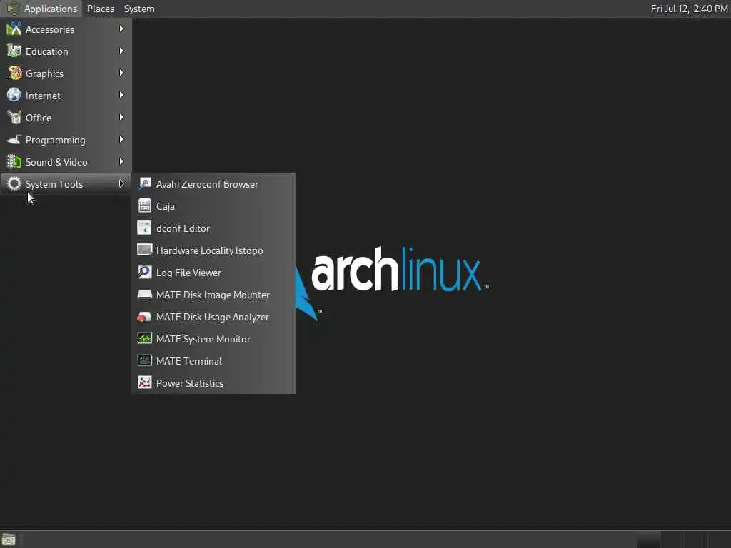Screen dimensions: 731x548
Task: Expand the Office submenu arrow
Action: pos(121,118)
